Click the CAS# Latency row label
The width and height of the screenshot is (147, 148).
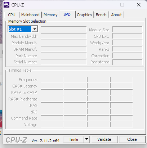pyautogui.click(x=25, y=86)
